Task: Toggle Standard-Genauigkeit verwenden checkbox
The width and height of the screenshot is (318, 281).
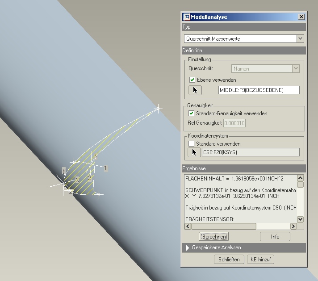Action: 191,113
